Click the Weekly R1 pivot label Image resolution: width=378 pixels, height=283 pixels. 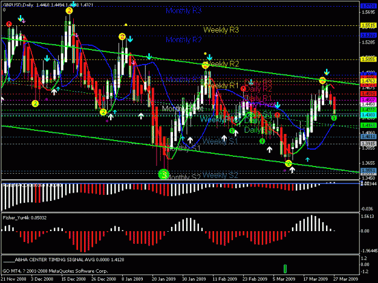tap(223, 85)
